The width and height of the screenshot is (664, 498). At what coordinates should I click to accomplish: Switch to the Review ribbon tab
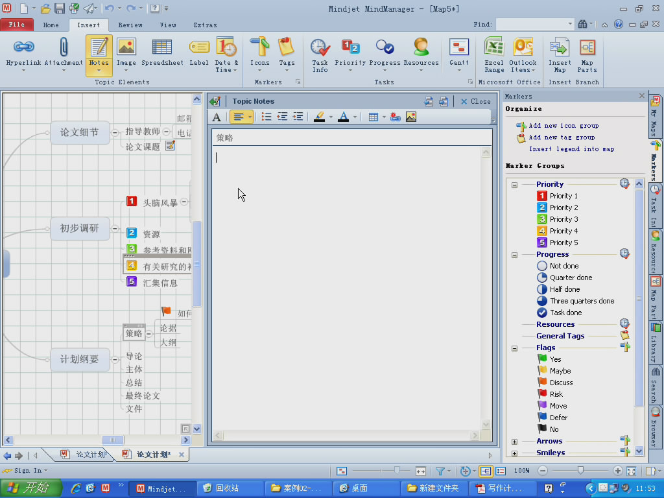click(130, 25)
